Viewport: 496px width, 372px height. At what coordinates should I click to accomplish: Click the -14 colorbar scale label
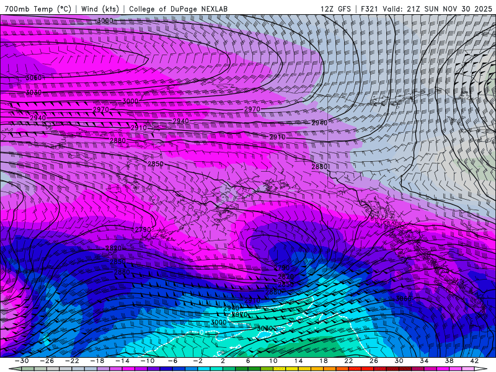click(122, 361)
